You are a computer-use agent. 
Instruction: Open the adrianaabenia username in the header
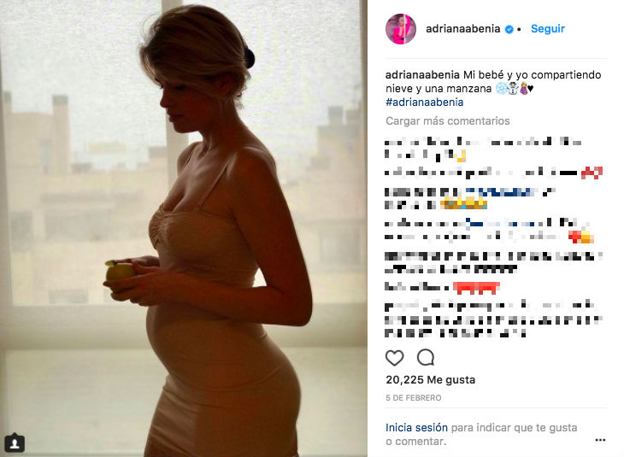tap(462, 29)
